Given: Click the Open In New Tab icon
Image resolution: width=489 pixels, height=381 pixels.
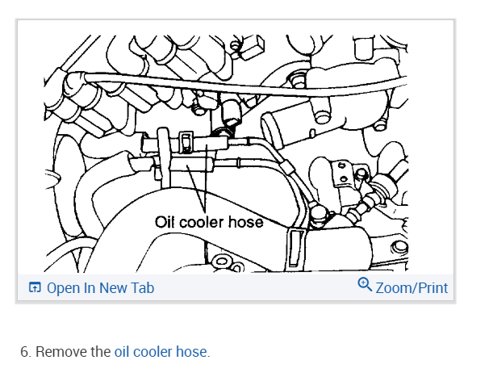Looking at the screenshot, I should [x=35, y=287].
